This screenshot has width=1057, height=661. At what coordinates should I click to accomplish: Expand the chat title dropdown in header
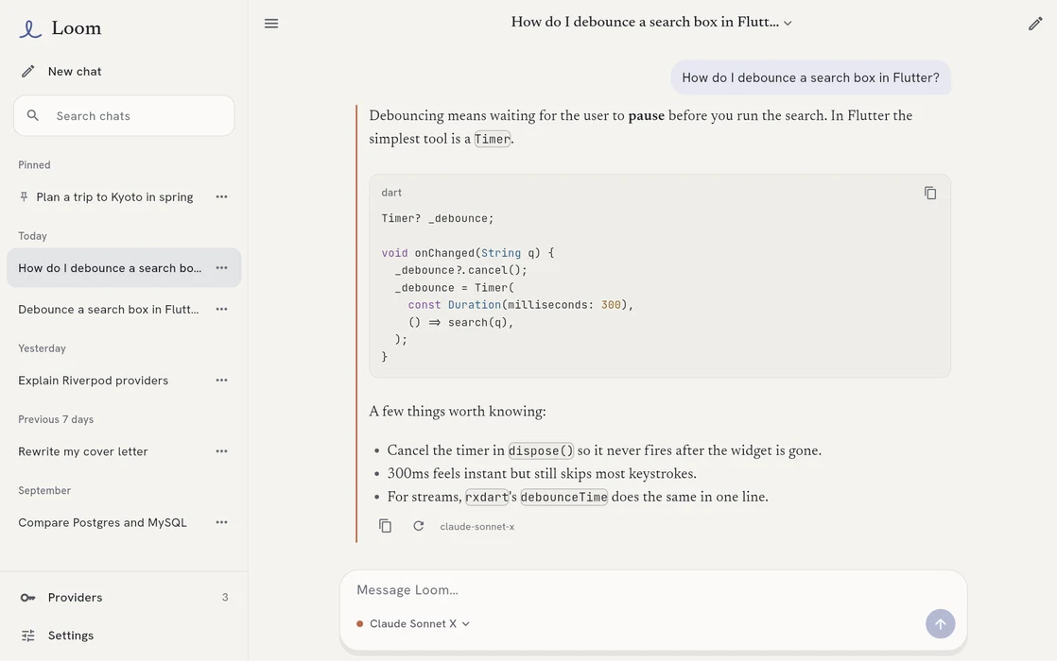tap(651, 23)
